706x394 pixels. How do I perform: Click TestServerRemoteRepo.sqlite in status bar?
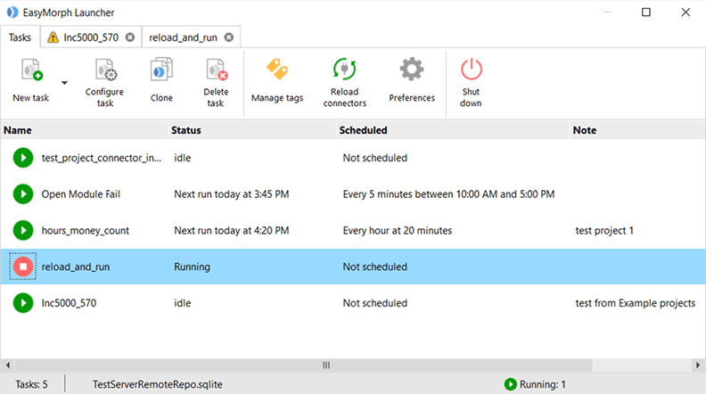point(158,384)
